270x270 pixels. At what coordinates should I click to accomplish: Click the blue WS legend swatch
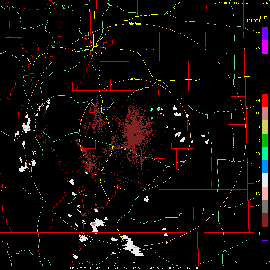tap(265, 167)
